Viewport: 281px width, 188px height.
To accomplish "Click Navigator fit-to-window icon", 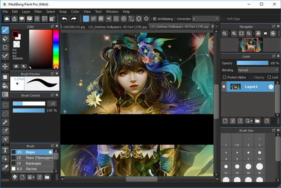I will [x=241, y=34].
